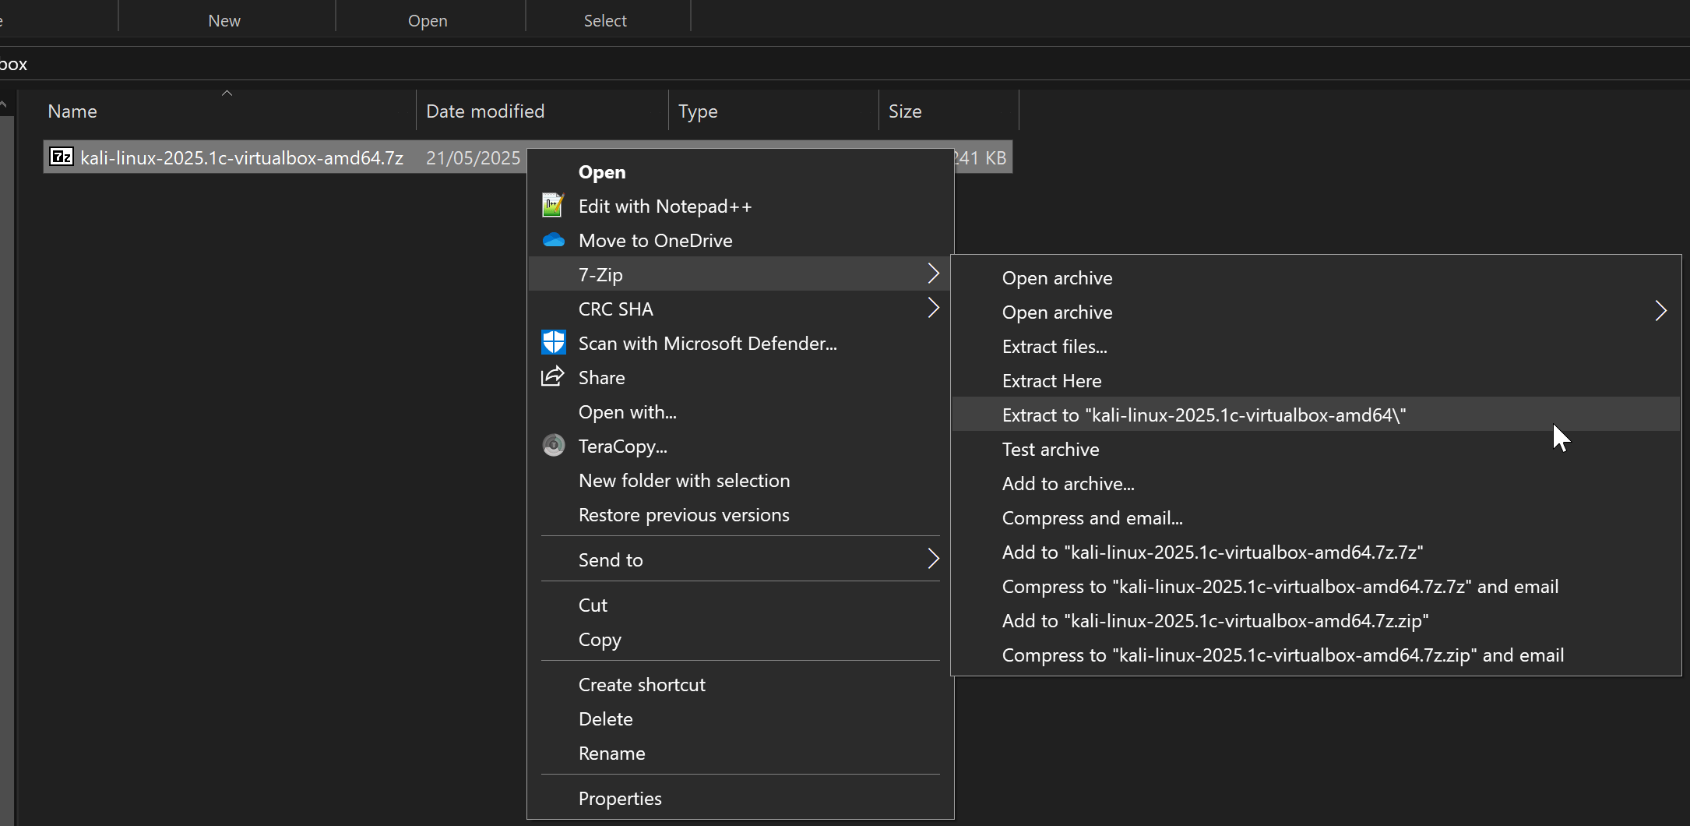Select the kali-linux-2025.1c-virtualbox-amd64.7z file name
This screenshot has height=826, width=1690.
(x=242, y=157)
